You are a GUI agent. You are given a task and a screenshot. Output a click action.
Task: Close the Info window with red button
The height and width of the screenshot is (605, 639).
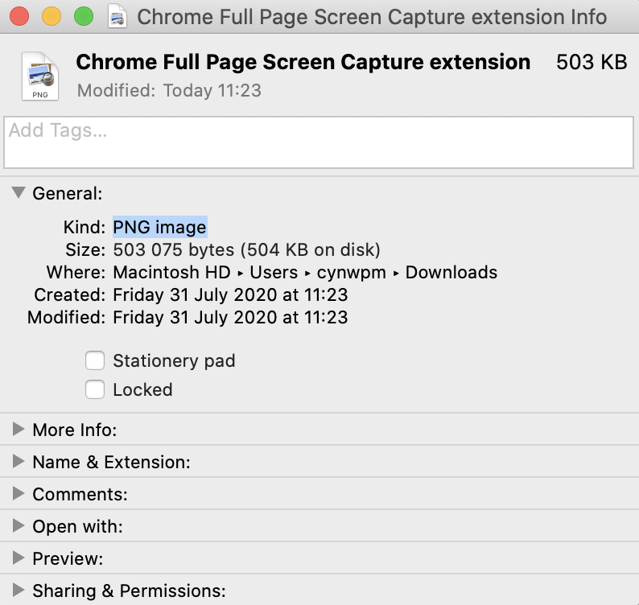(x=19, y=17)
